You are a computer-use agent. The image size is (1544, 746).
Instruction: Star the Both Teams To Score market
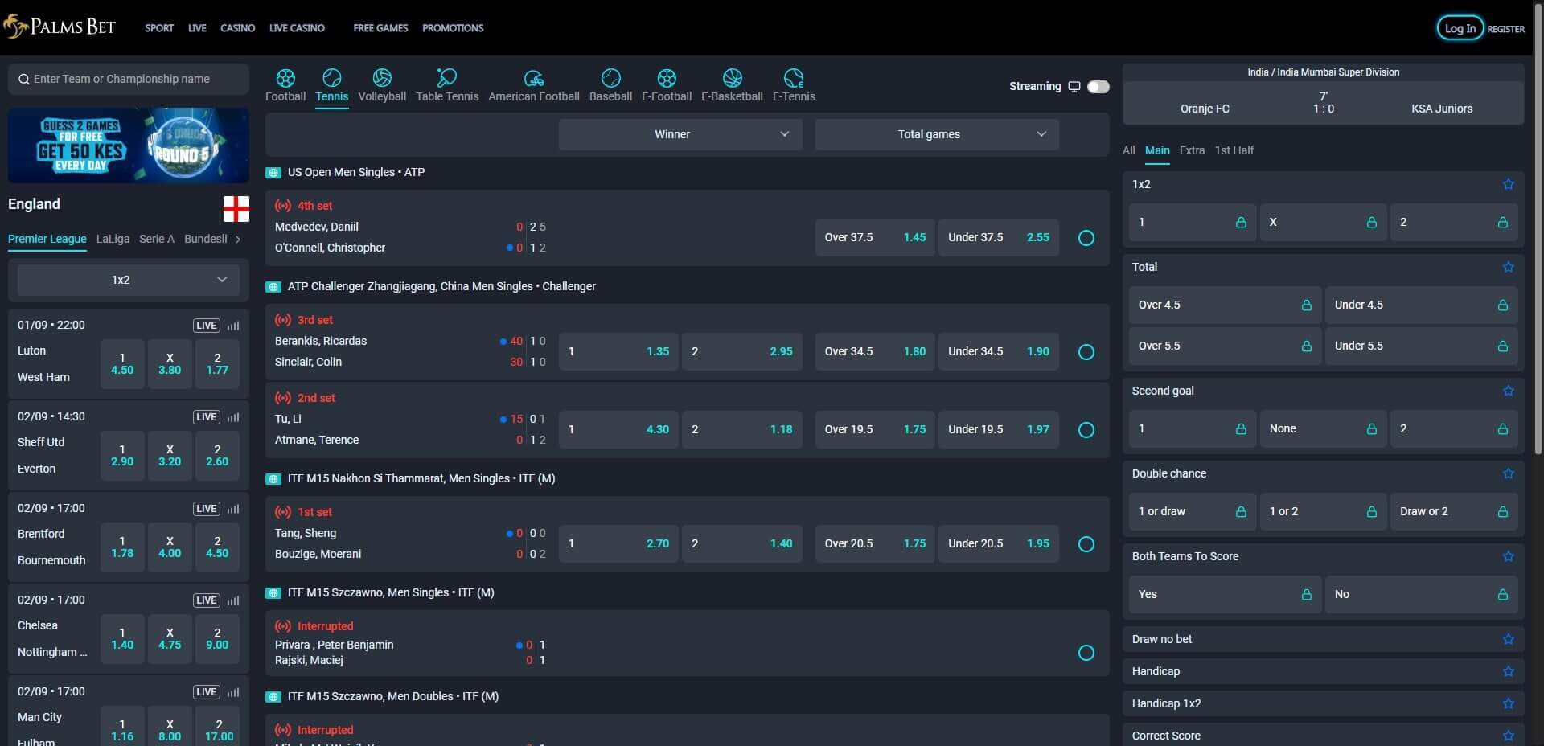[1508, 556]
